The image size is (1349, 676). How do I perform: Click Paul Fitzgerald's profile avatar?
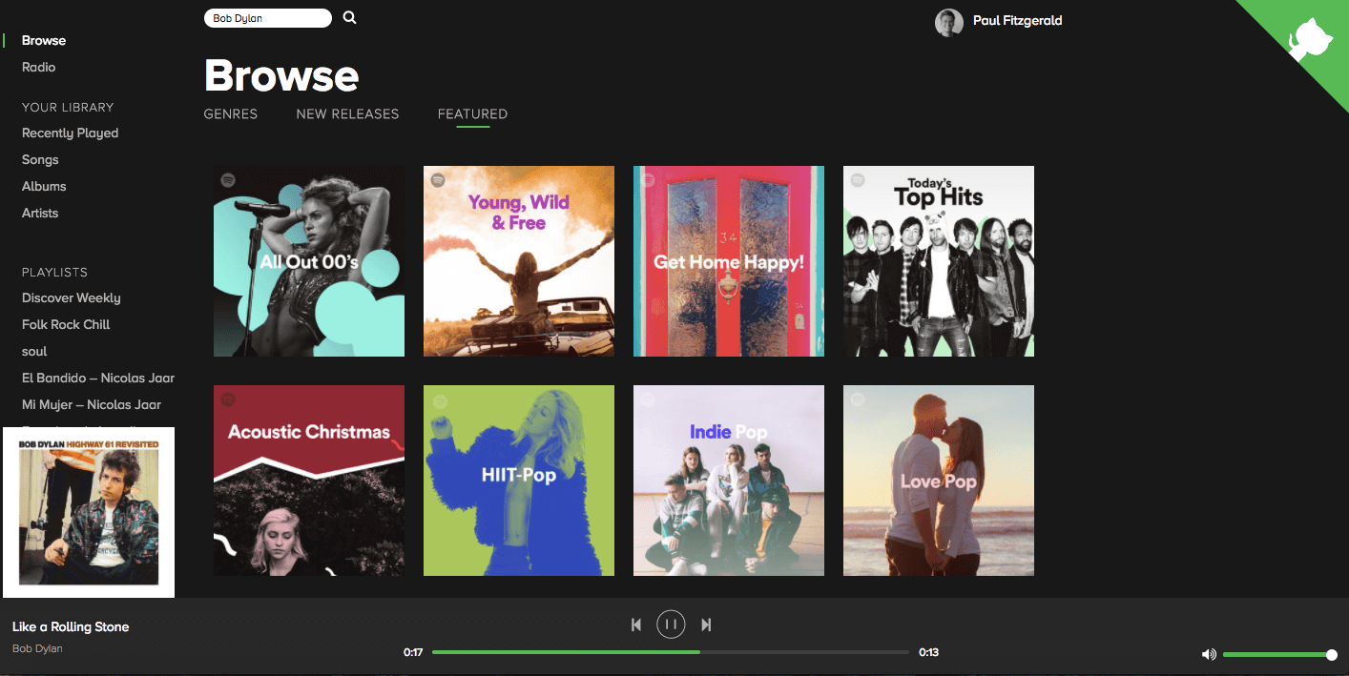[x=949, y=23]
